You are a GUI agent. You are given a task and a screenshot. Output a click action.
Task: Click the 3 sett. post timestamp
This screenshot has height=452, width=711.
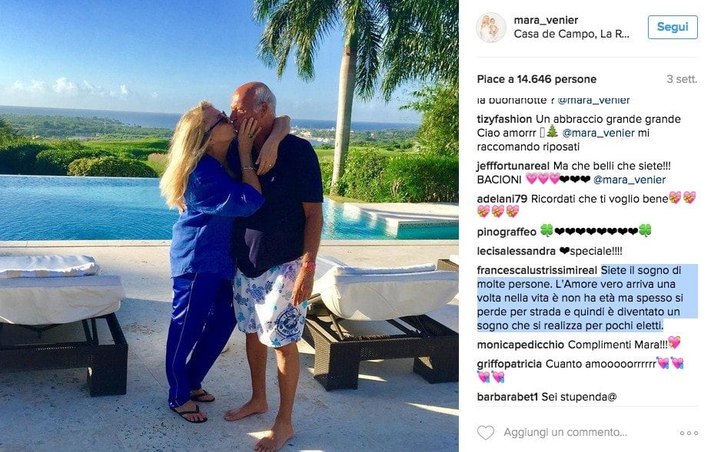pos(682,79)
